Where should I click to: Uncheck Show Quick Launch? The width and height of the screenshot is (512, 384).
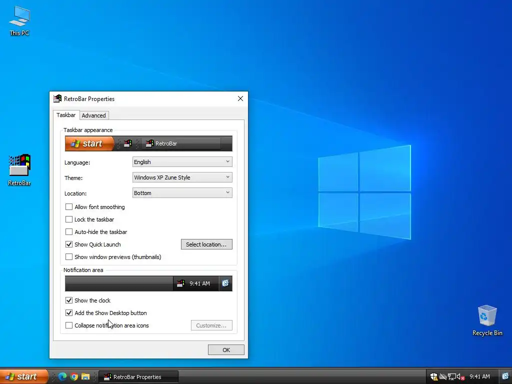pos(69,244)
